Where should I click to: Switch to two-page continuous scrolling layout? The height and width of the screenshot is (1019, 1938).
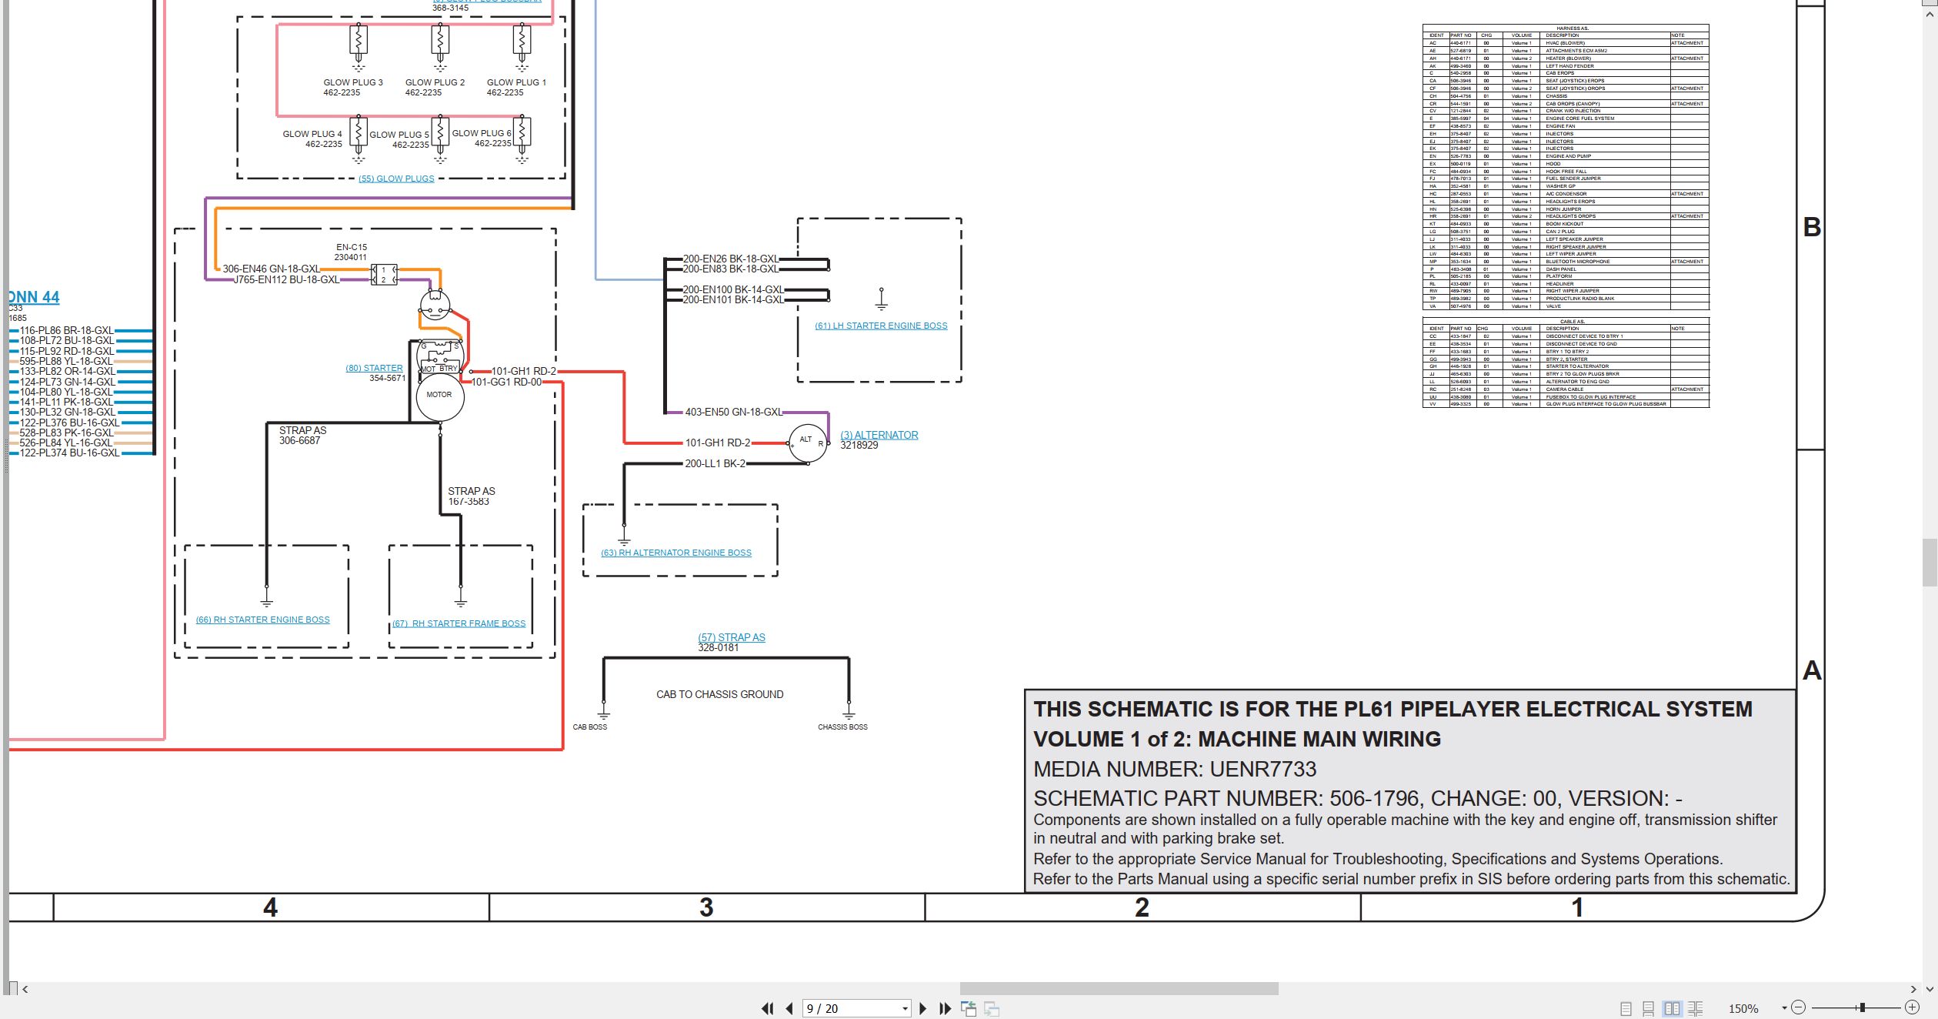tap(1695, 1008)
